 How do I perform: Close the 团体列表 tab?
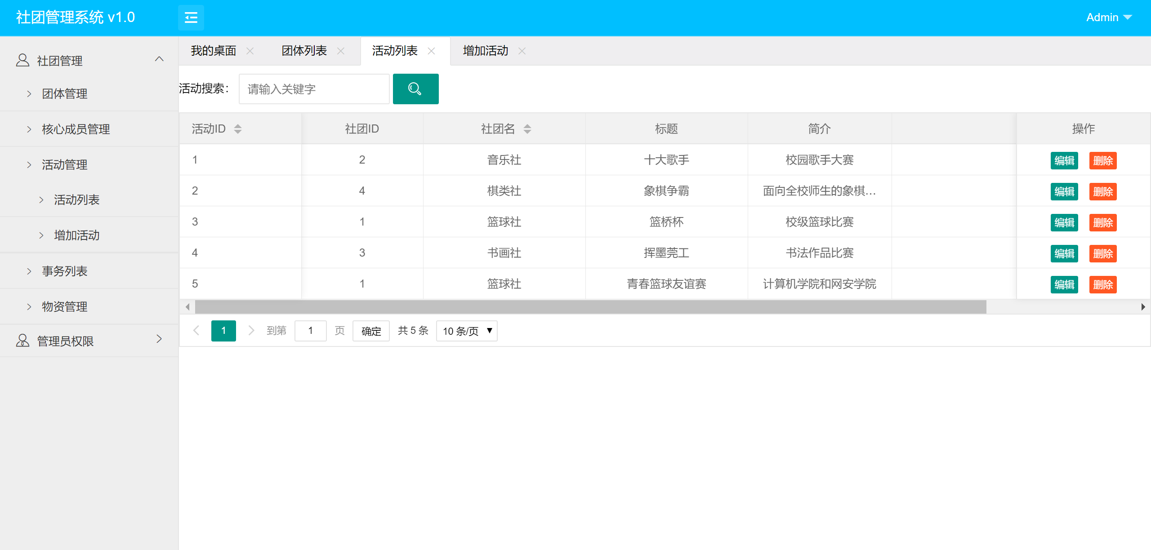[341, 51]
